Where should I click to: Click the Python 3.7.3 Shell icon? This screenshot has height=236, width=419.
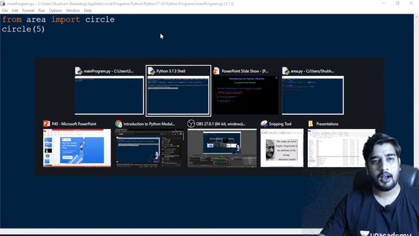pyautogui.click(x=151, y=71)
